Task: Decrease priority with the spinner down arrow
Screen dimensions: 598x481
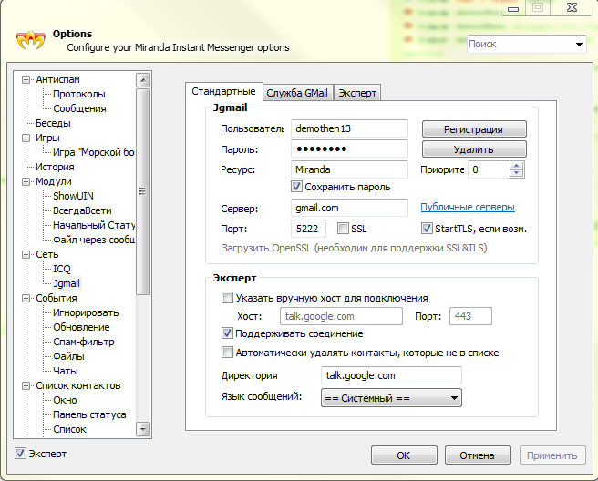Action: pyautogui.click(x=516, y=173)
